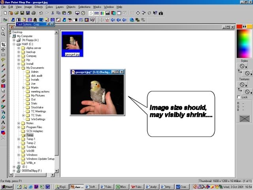Select the Dropper tool in the palette
This screenshot has height=190, width=253.
click(x=3, y=65)
